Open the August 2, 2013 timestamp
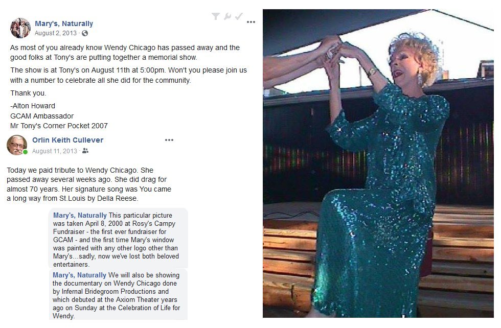 56,33
